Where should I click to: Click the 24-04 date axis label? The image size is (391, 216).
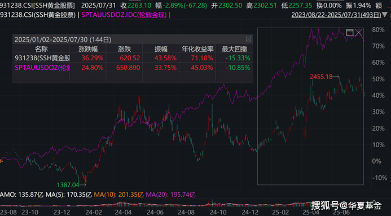124,212
